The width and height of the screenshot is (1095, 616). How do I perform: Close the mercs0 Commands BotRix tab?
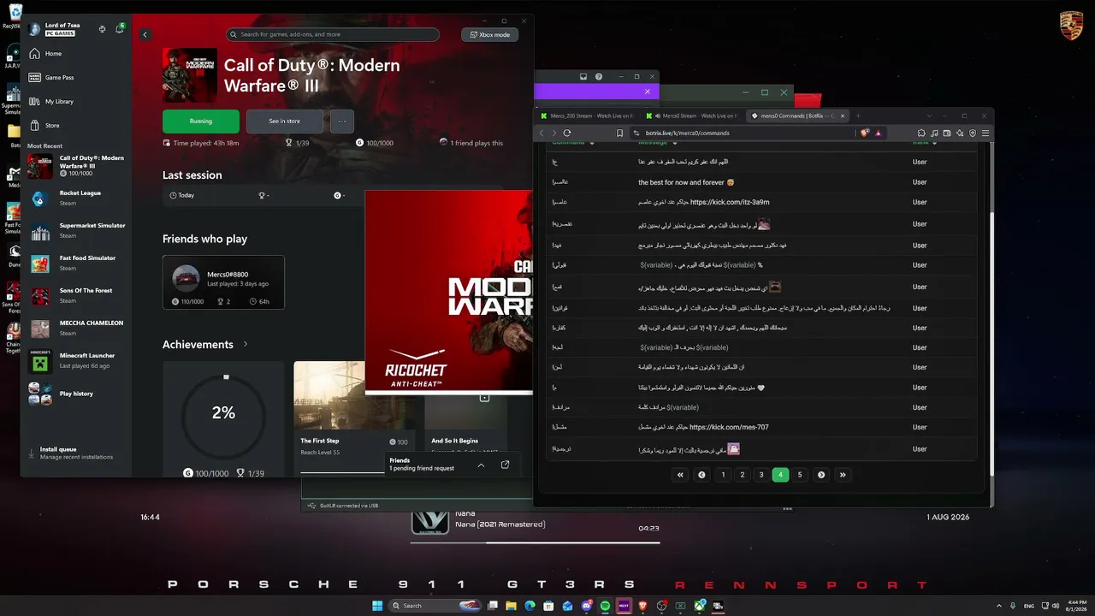[843, 115]
